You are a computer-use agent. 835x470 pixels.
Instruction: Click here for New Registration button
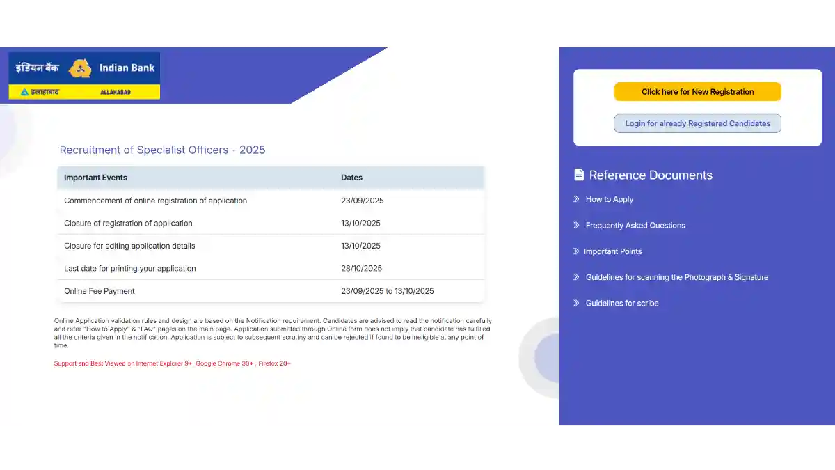coord(697,92)
